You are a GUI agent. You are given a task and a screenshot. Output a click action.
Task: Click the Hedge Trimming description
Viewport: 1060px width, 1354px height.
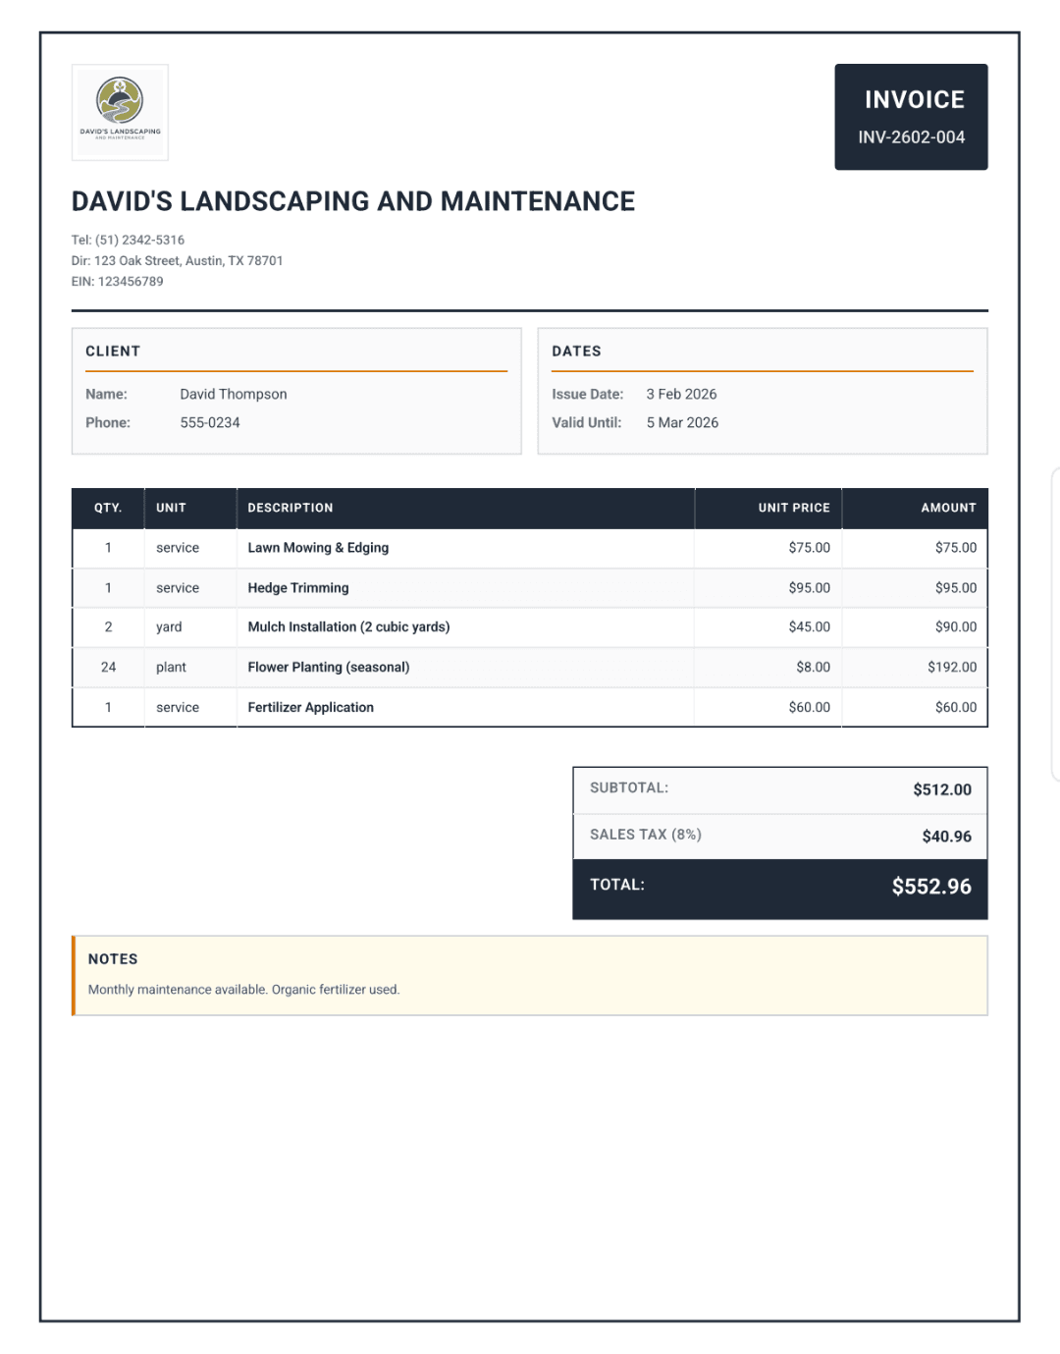point(298,588)
